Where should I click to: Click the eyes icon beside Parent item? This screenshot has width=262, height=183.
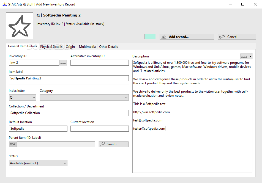pyautogui.click(x=13, y=144)
